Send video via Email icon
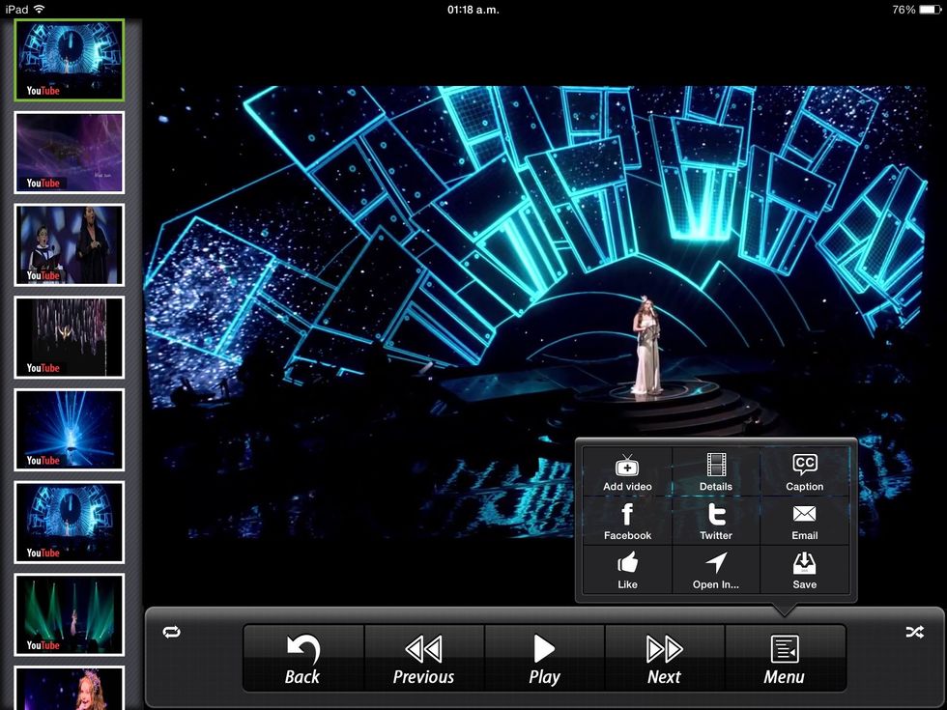This screenshot has height=710, width=947. (x=804, y=521)
